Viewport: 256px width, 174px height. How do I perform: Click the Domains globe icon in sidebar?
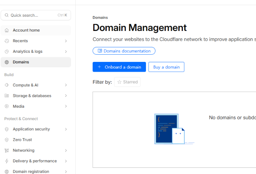tap(7, 62)
